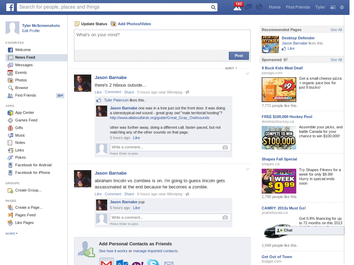Viewport: 354px width, 265px height.
Task: Click the Events calendar icon
Action: click(10, 72)
